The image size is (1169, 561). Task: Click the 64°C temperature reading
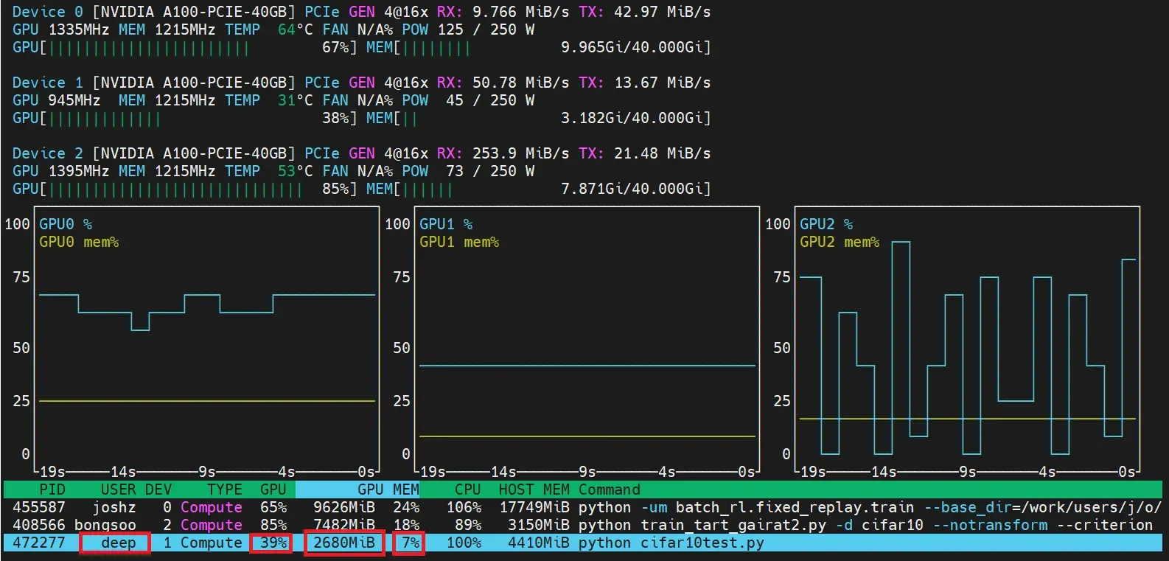[295, 29]
